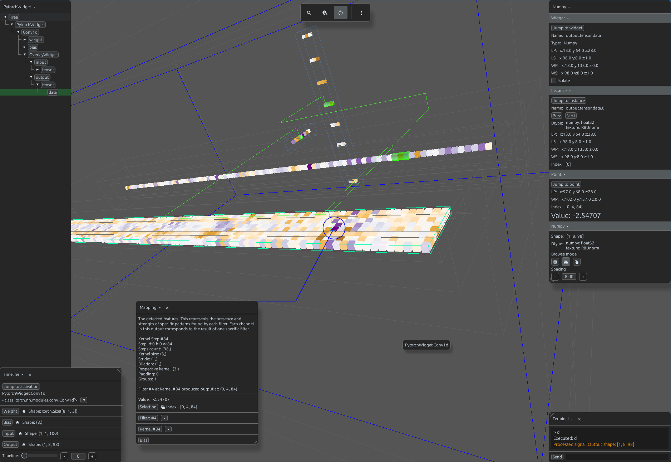Open the three-dot more options menu
This screenshot has height=462, width=671.
(x=361, y=13)
